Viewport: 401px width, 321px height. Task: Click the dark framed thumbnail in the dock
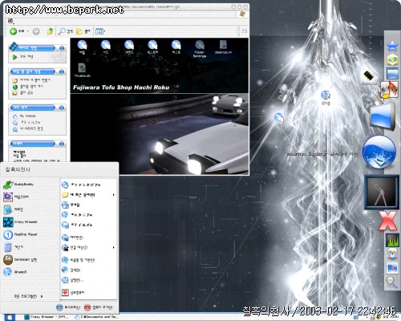point(382,192)
